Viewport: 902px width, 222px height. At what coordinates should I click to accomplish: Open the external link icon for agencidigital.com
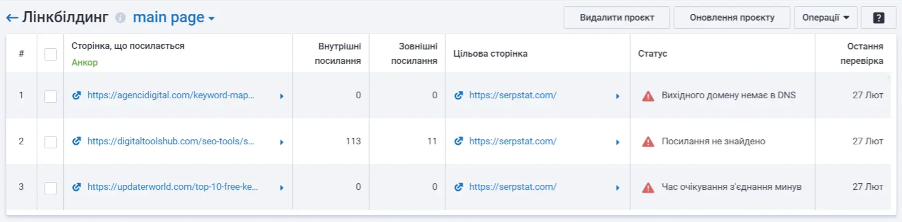point(77,95)
